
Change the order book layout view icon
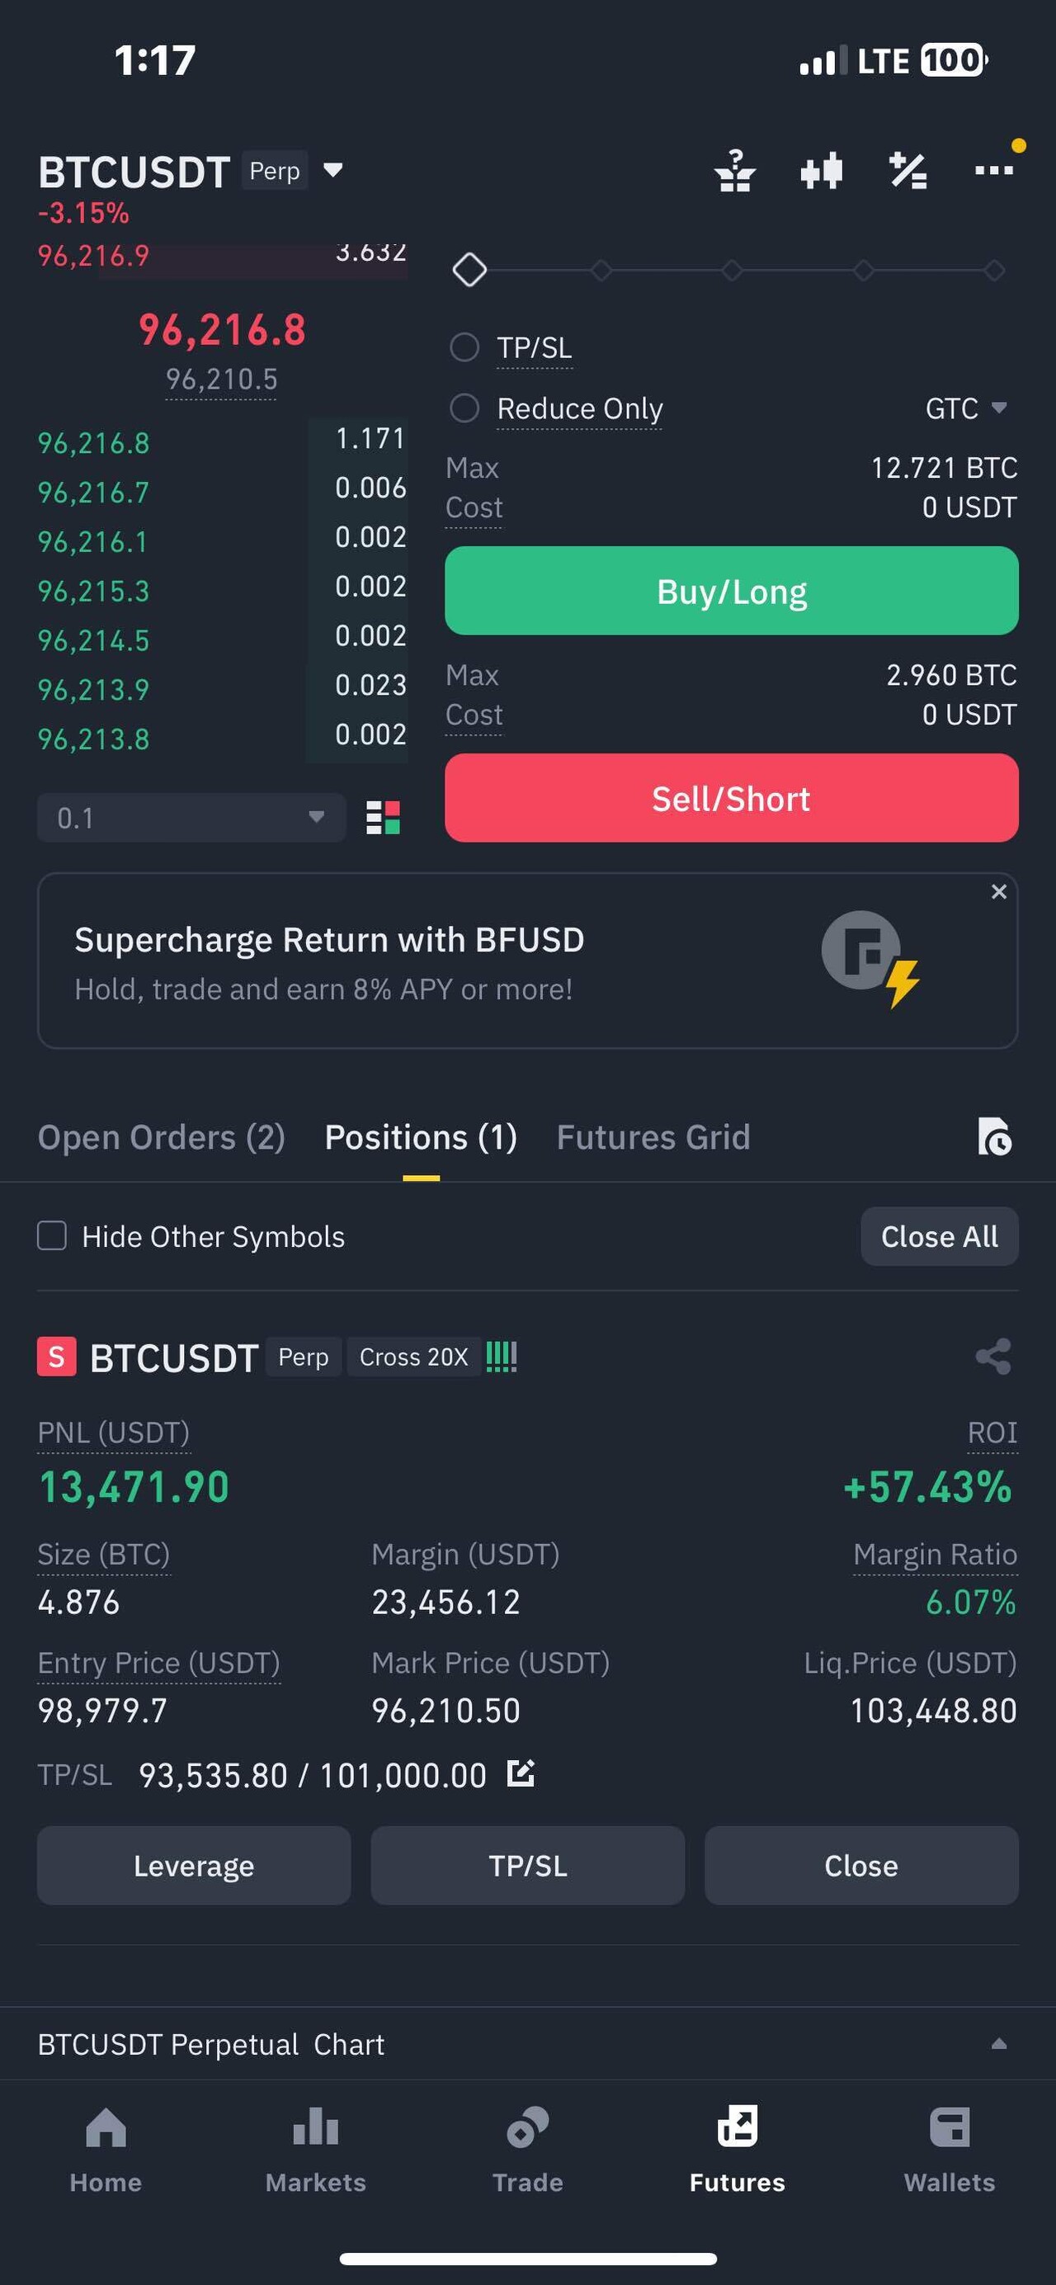383,817
